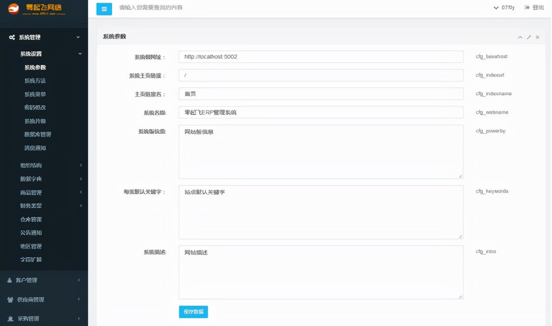This screenshot has height=326, width=552.
Task: Click the cfg_indexname label text
Action: [493, 94]
